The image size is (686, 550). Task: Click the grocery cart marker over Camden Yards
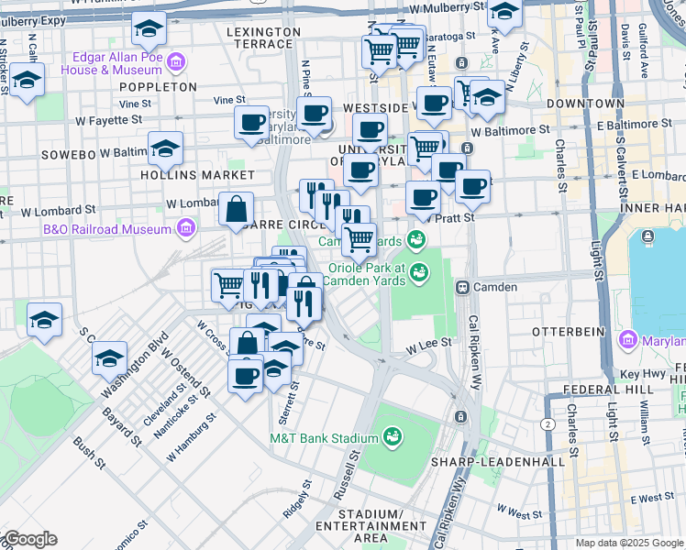[359, 241]
